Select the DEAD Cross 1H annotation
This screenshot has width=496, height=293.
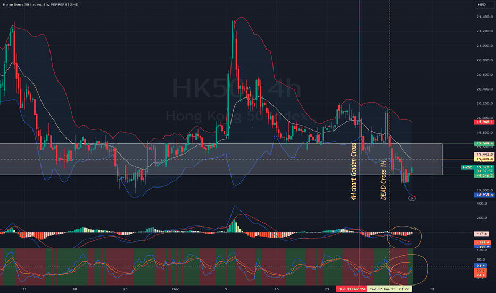pyautogui.click(x=383, y=180)
